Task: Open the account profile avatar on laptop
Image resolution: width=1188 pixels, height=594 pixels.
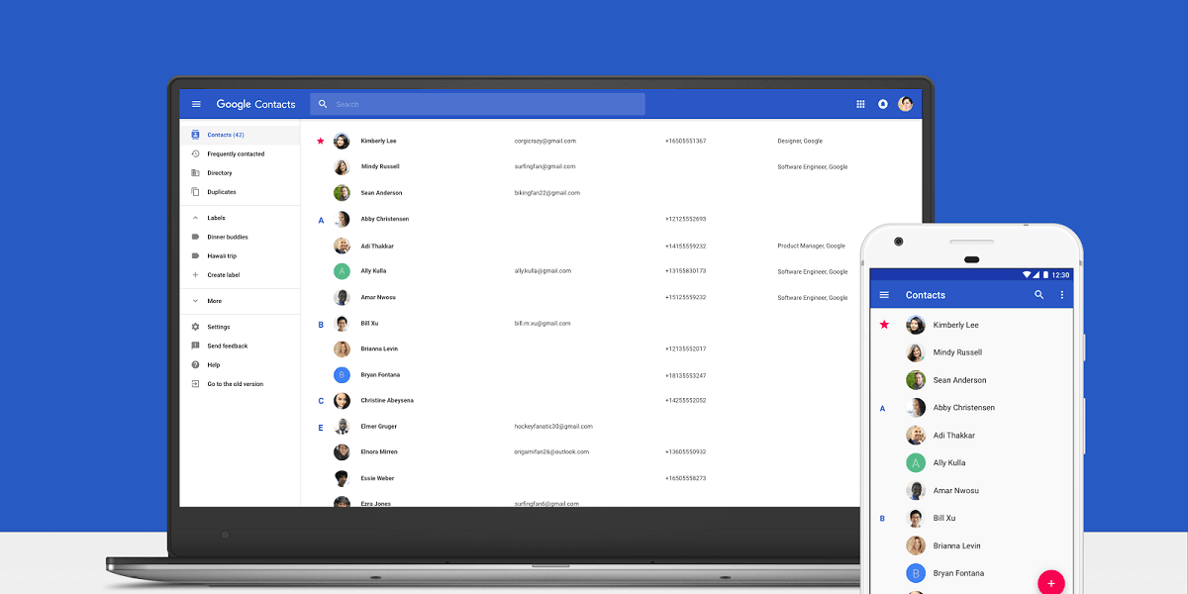Action: [905, 104]
